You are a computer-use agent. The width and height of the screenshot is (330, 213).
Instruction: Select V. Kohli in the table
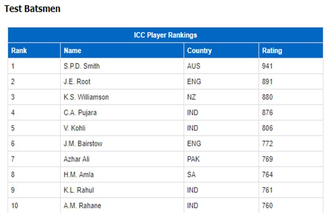75,128
